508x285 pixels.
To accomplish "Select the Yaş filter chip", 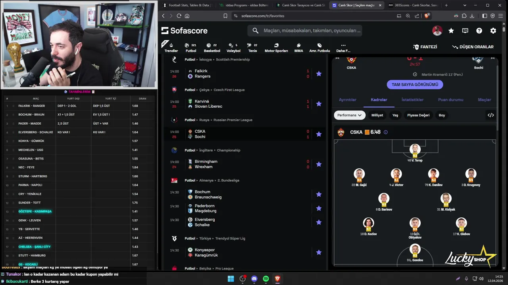I will [395, 115].
